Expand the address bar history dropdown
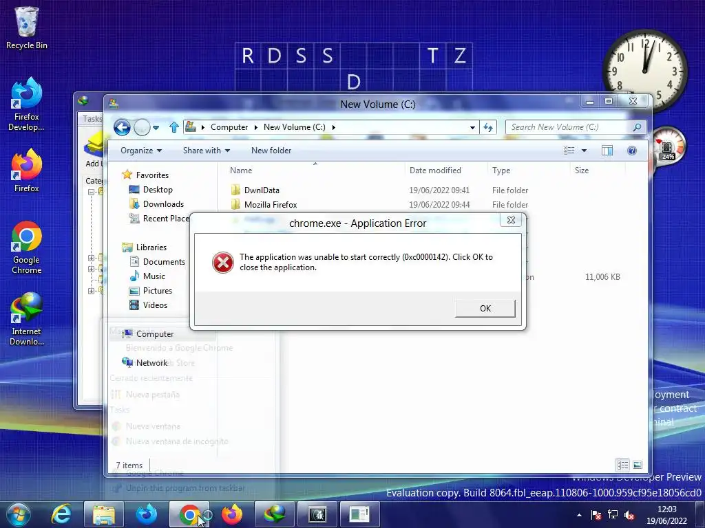The height and width of the screenshot is (528, 705). pyautogui.click(x=472, y=127)
